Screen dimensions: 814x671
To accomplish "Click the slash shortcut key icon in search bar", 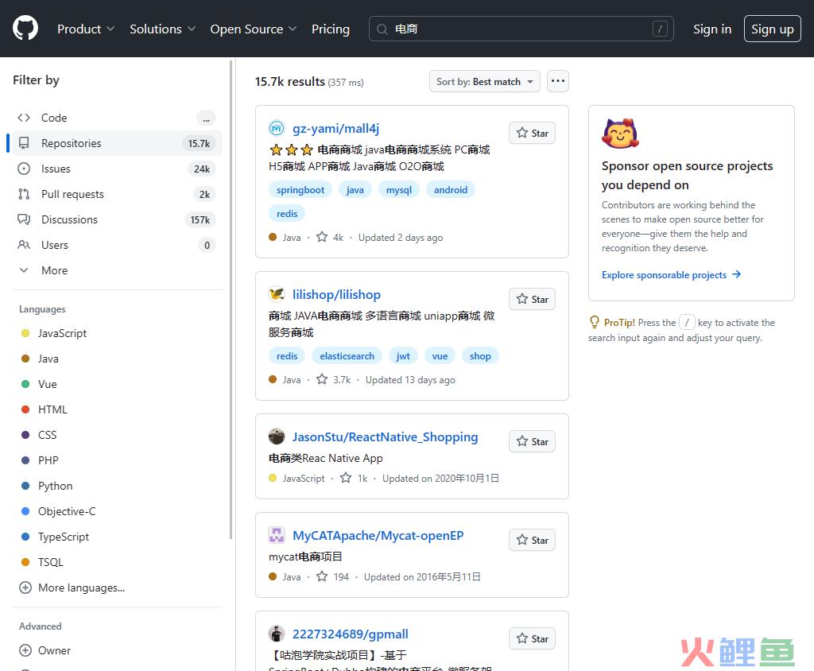I will [660, 29].
